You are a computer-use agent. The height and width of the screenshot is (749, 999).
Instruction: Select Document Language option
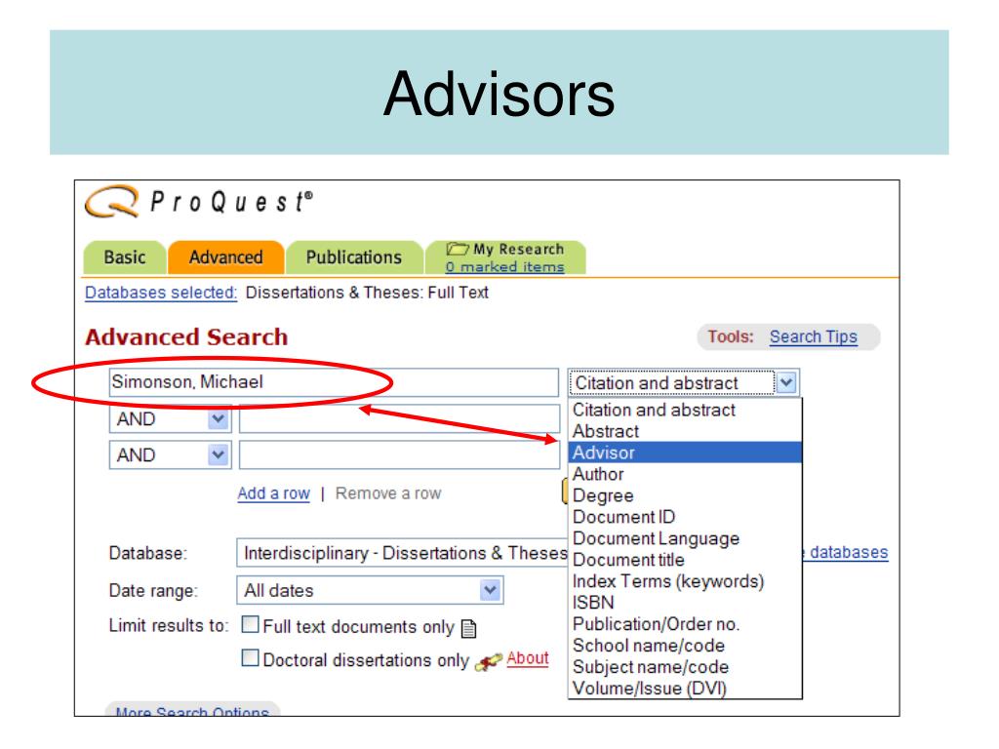coord(684,538)
